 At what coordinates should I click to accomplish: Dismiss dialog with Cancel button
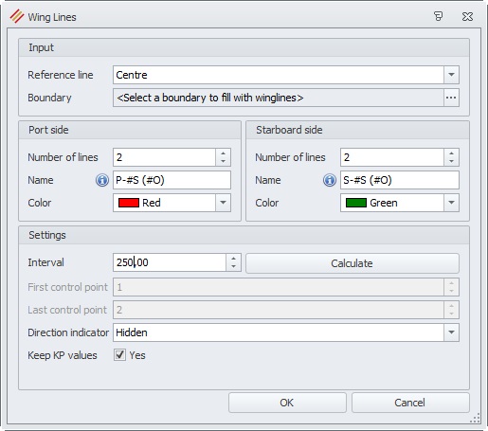(x=410, y=403)
